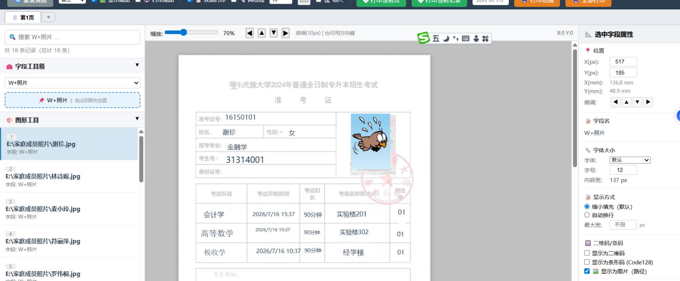Click admission number 16150101 on canvas
680x281 pixels.
pyautogui.click(x=241, y=117)
